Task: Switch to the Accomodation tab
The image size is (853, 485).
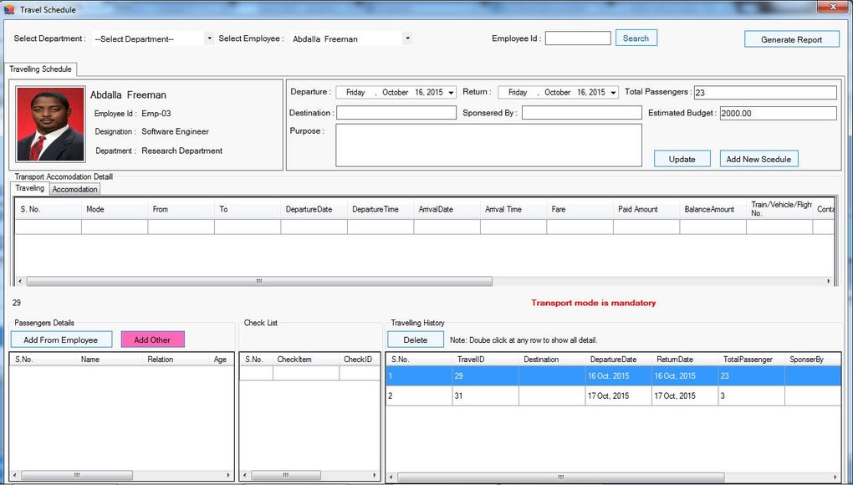Action: (75, 189)
